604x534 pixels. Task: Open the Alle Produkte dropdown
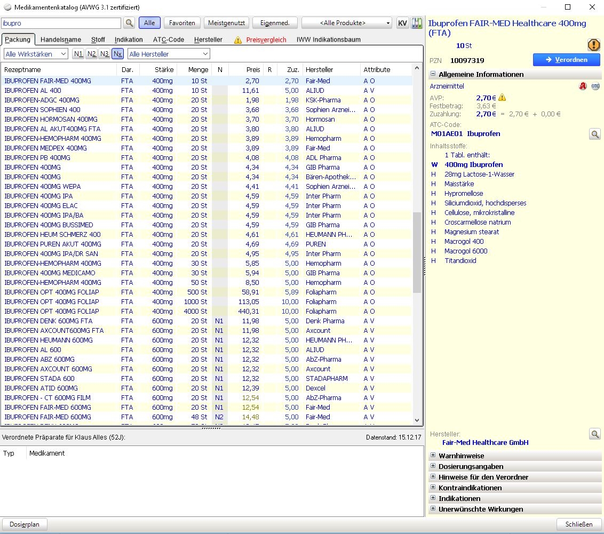[346, 23]
